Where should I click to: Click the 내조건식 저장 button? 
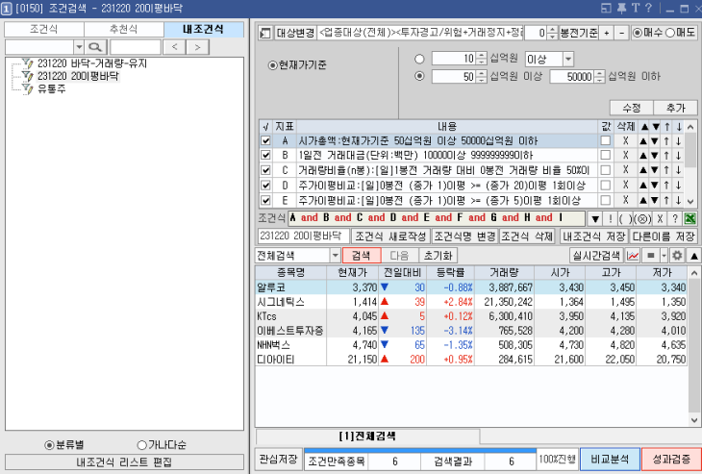[x=591, y=237]
